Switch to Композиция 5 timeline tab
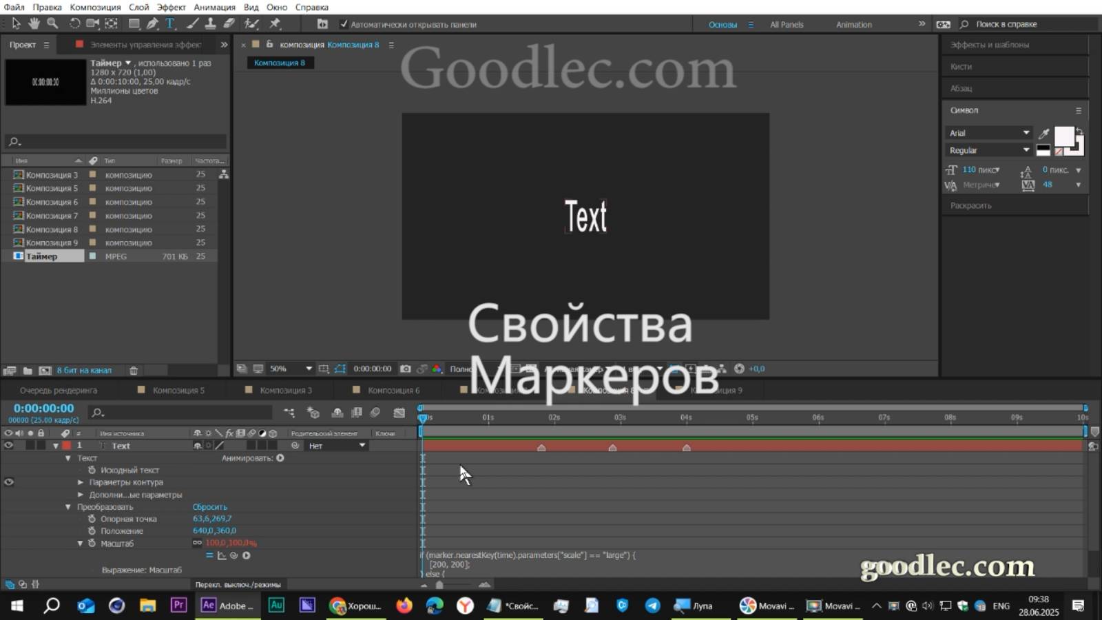Screen dimensions: 1102x620 click(178, 390)
